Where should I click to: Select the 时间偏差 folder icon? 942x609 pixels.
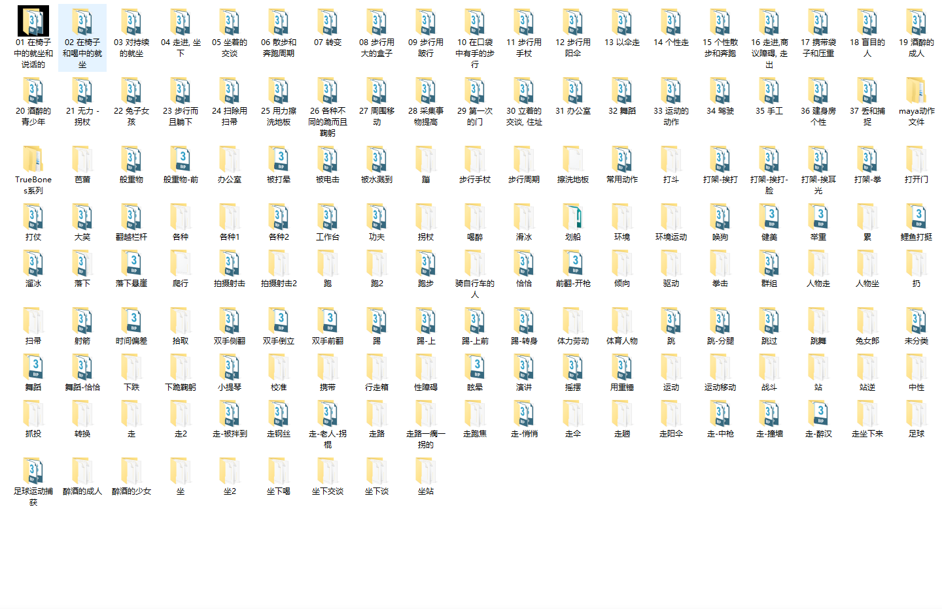tap(131, 320)
